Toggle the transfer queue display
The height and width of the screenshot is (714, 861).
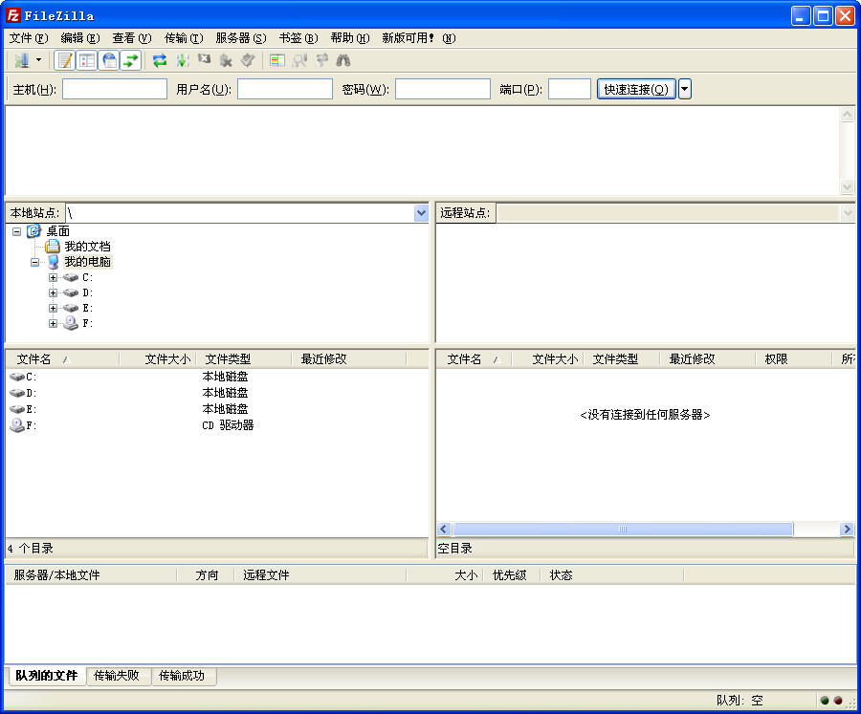(131, 60)
